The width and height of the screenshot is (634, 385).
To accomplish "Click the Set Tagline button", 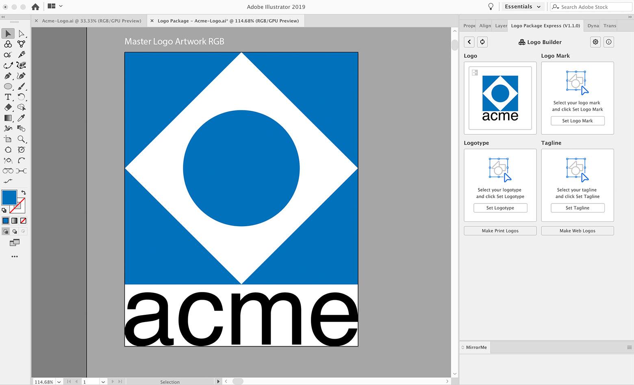I will pyautogui.click(x=578, y=208).
